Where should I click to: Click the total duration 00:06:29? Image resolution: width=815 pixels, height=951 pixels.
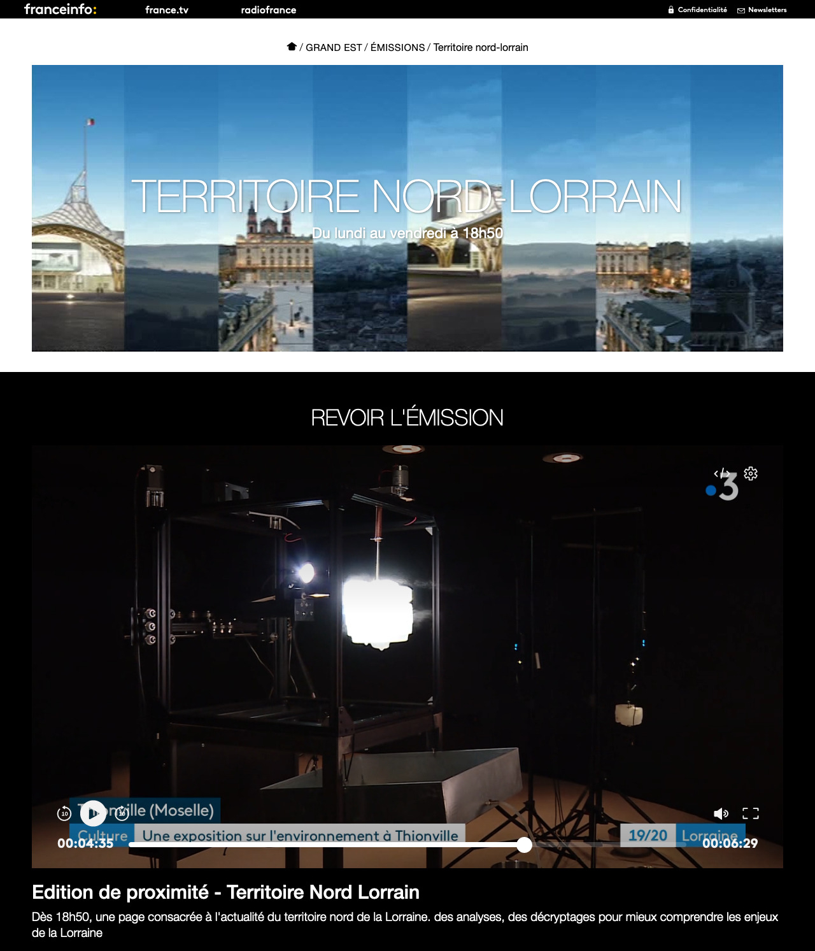(x=730, y=843)
